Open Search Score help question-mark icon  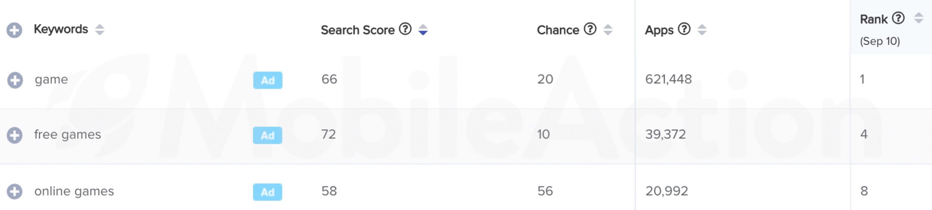click(405, 28)
